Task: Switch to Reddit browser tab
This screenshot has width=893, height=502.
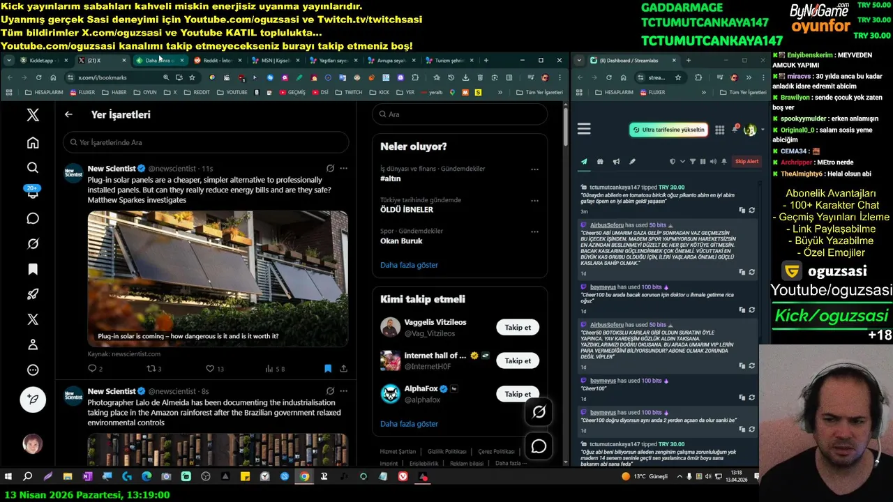Action: click(x=216, y=61)
